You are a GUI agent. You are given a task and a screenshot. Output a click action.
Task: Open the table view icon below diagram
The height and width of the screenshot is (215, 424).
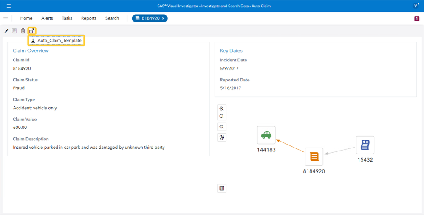pos(222,188)
